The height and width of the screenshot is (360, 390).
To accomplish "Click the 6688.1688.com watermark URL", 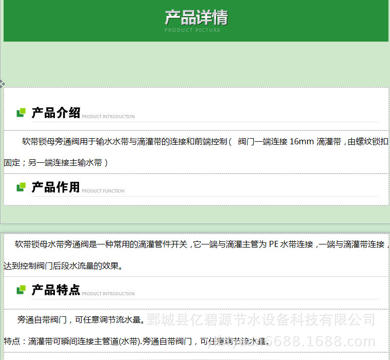I will tap(328, 342).
